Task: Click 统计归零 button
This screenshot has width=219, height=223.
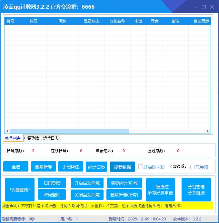Action: click(96, 167)
